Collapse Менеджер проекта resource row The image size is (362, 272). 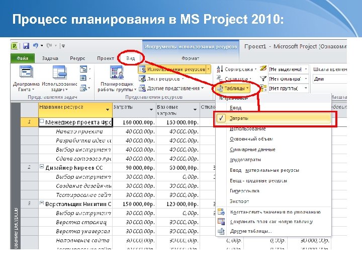coord(42,121)
